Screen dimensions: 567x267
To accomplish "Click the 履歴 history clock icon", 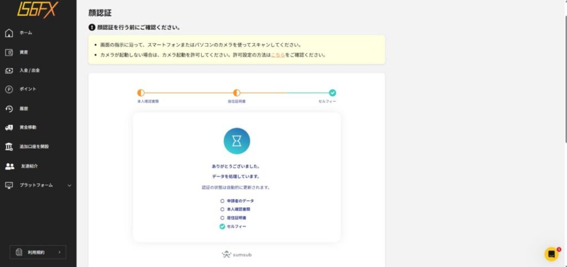I will (9, 109).
